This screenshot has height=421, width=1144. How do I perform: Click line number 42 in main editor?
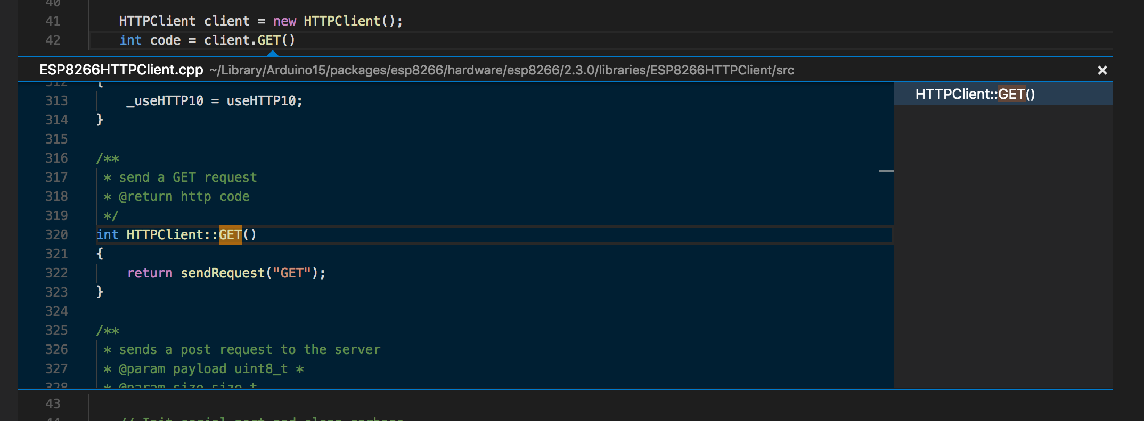tap(53, 40)
